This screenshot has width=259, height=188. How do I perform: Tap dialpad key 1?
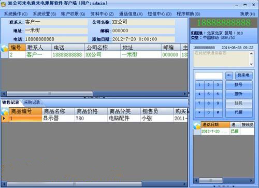[x=199, y=85]
